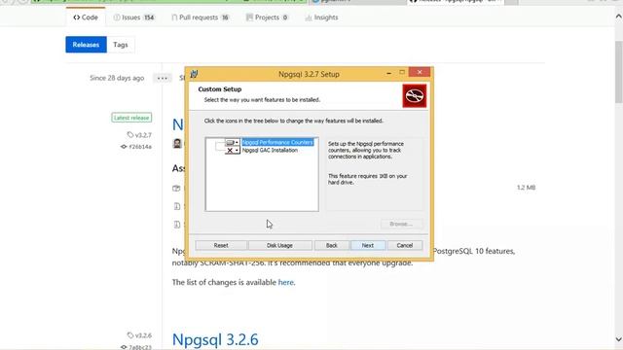Follow the 'here' changes list link
Screen dimensions: 623x350
285,283
